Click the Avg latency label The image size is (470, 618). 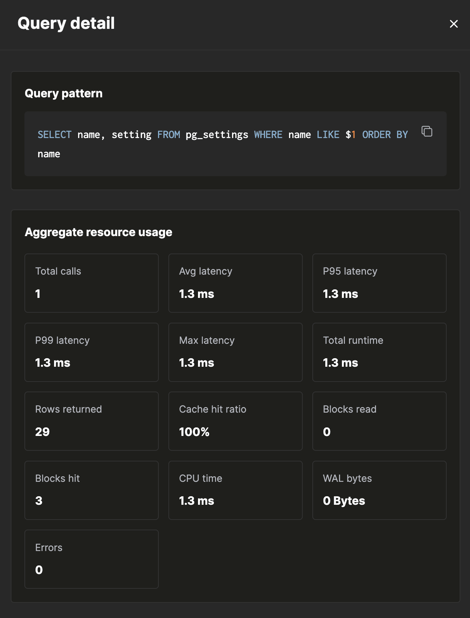206,271
